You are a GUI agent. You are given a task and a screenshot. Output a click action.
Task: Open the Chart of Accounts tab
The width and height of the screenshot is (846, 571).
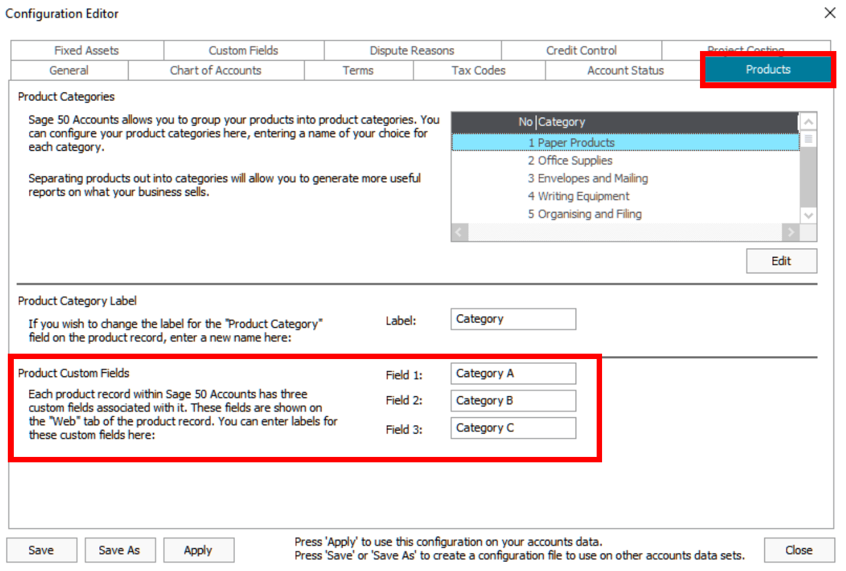click(216, 70)
